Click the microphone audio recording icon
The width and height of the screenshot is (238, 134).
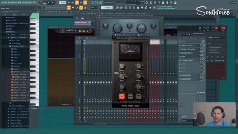coord(155,3)
